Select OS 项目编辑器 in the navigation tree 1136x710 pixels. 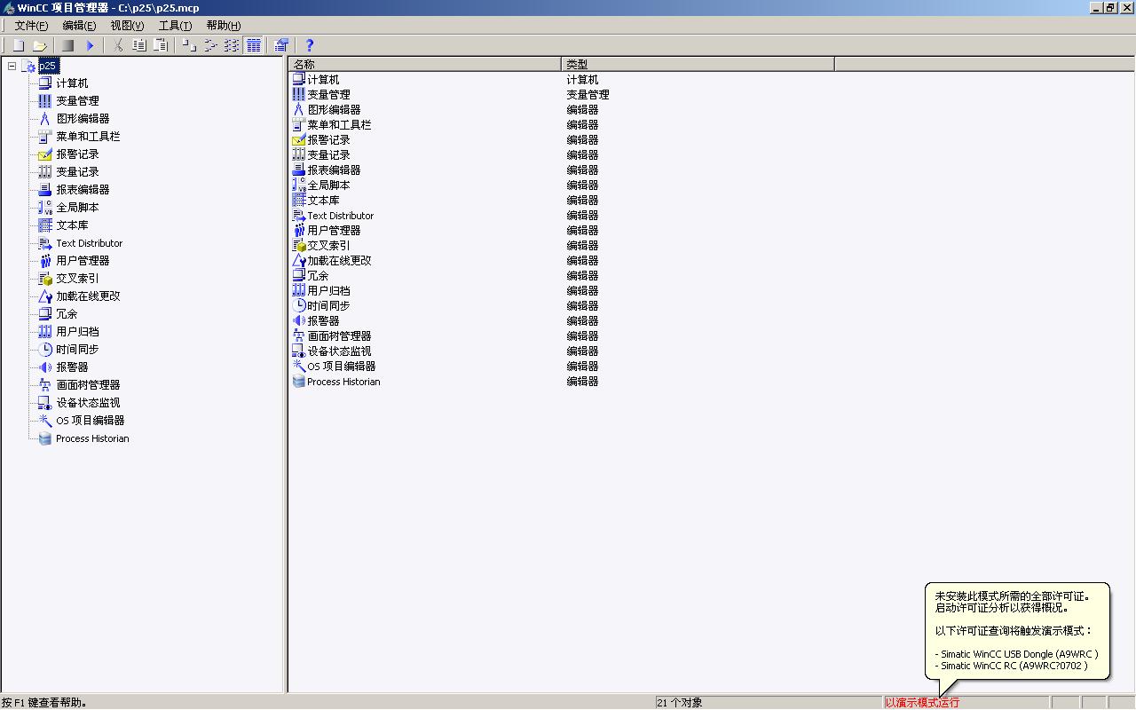click(x=90, y=421)
